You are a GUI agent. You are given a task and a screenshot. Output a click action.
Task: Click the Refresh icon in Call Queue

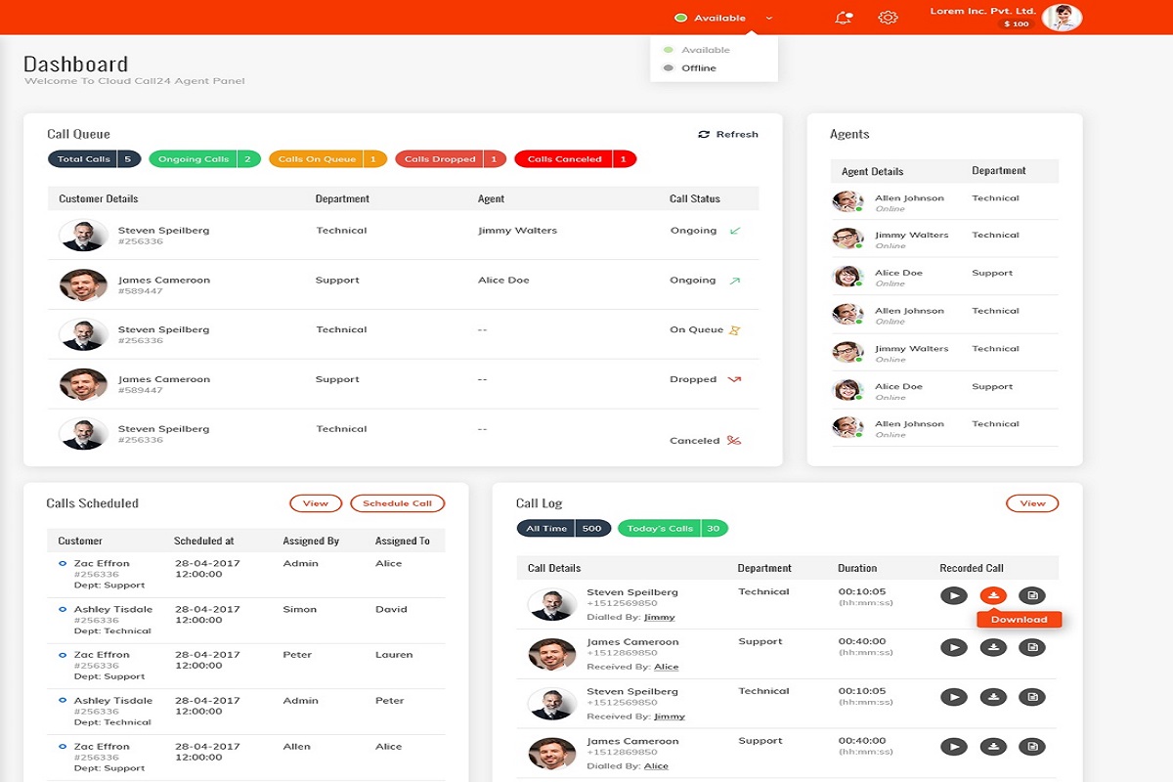tap(704, 134)
